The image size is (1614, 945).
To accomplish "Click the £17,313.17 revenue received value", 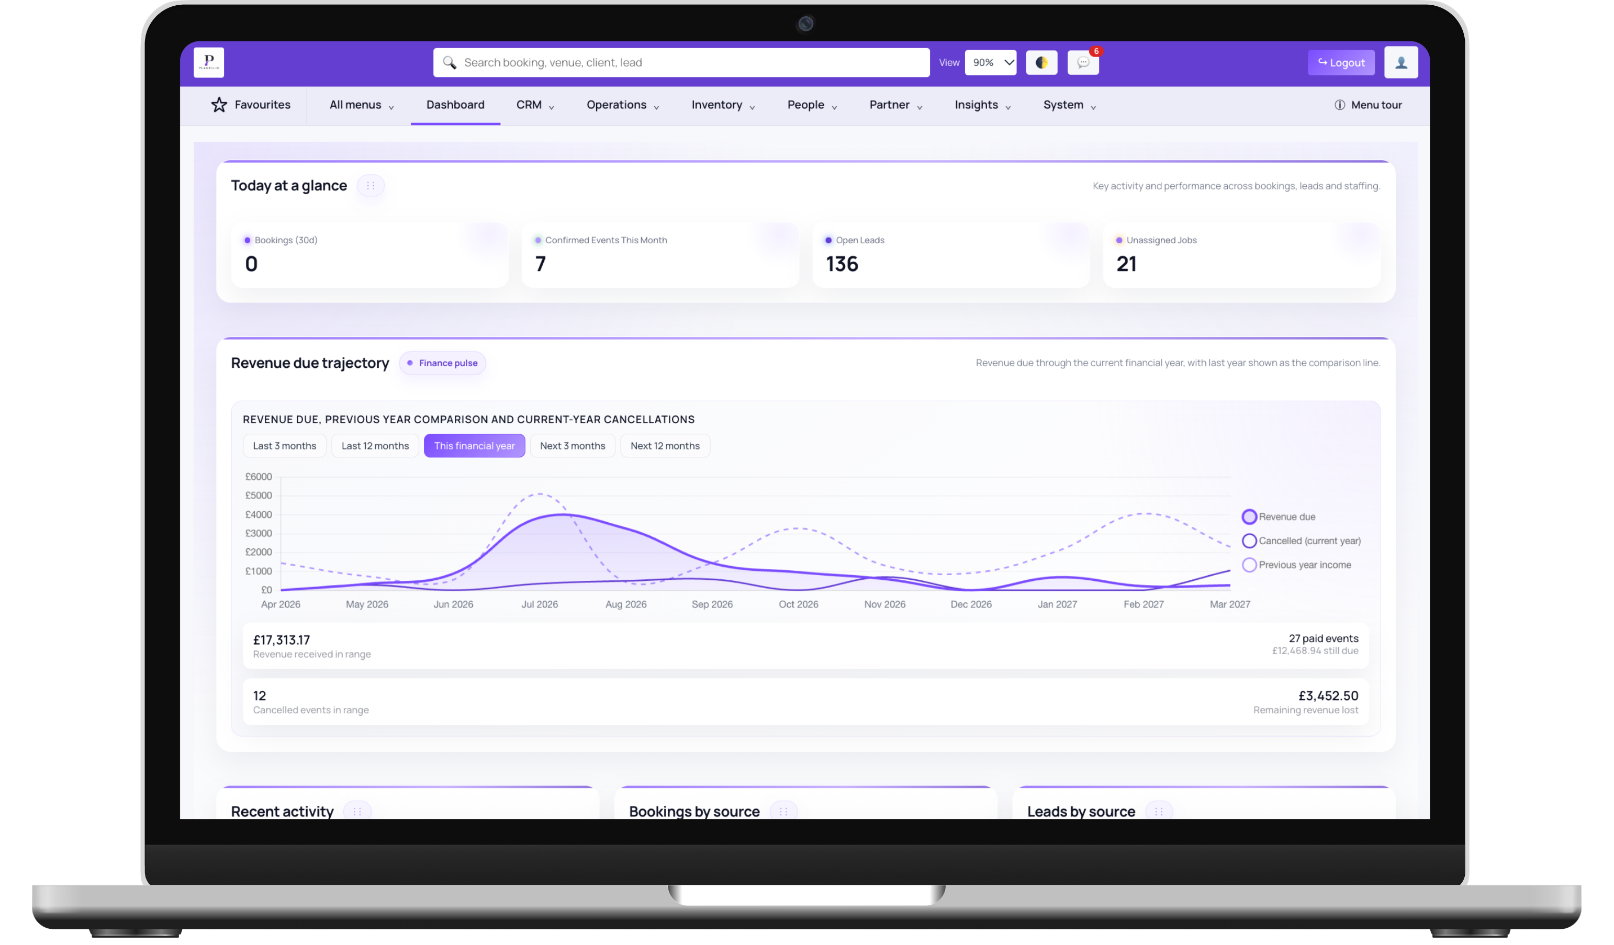I will coord(281,640).
